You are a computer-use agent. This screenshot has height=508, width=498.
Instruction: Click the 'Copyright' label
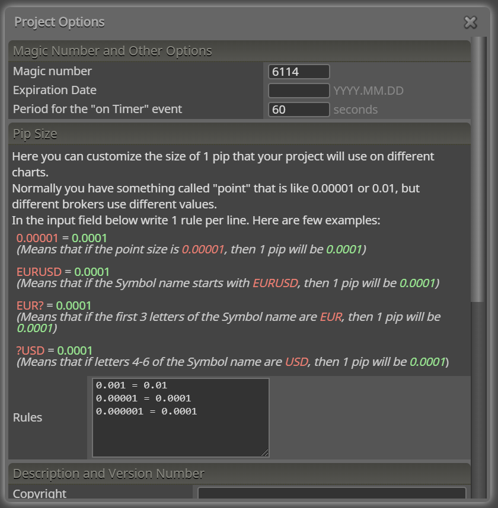pyautogui.click(x=40, y=493)
